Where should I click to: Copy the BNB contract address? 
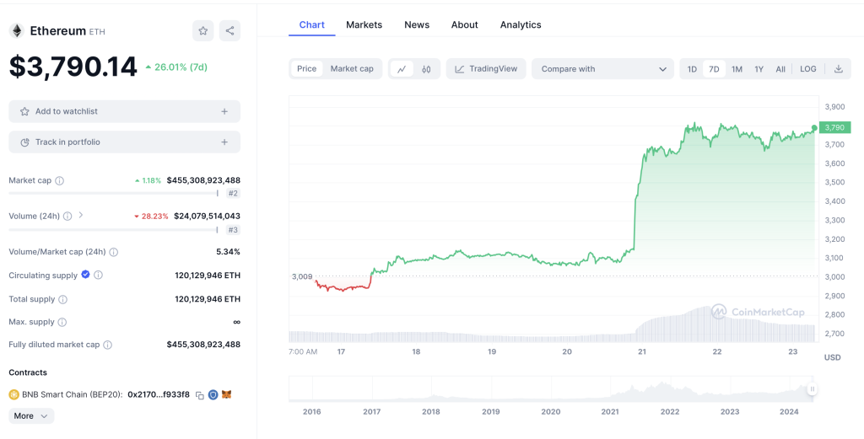point(200,395)
